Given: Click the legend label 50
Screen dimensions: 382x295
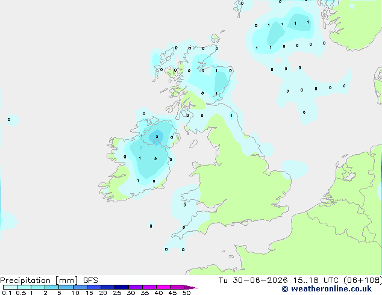Looking at the screenshot, I should tap(186, 293).
